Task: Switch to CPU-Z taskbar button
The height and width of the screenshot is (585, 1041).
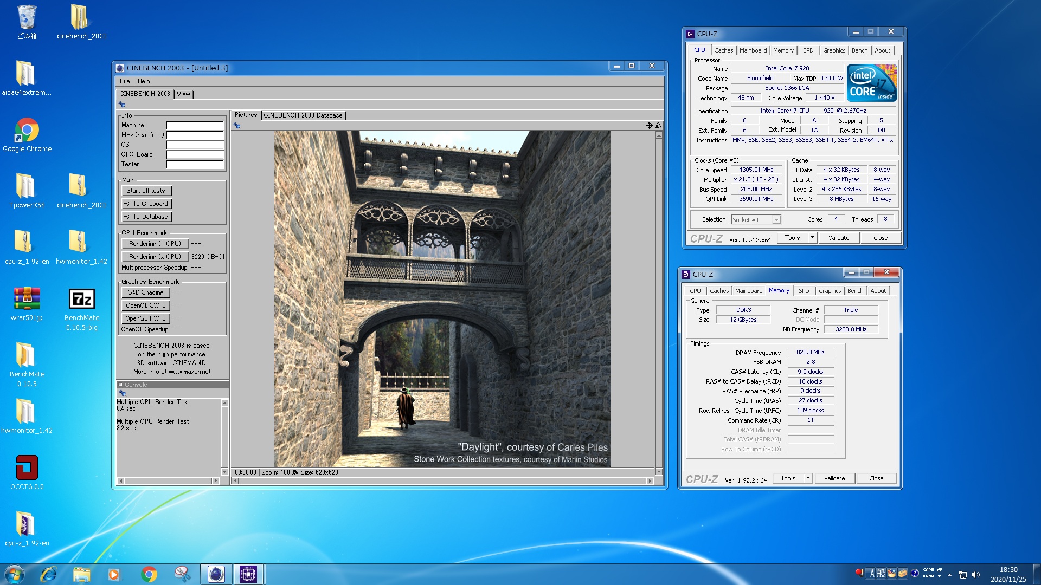Action: click(248, 574)
